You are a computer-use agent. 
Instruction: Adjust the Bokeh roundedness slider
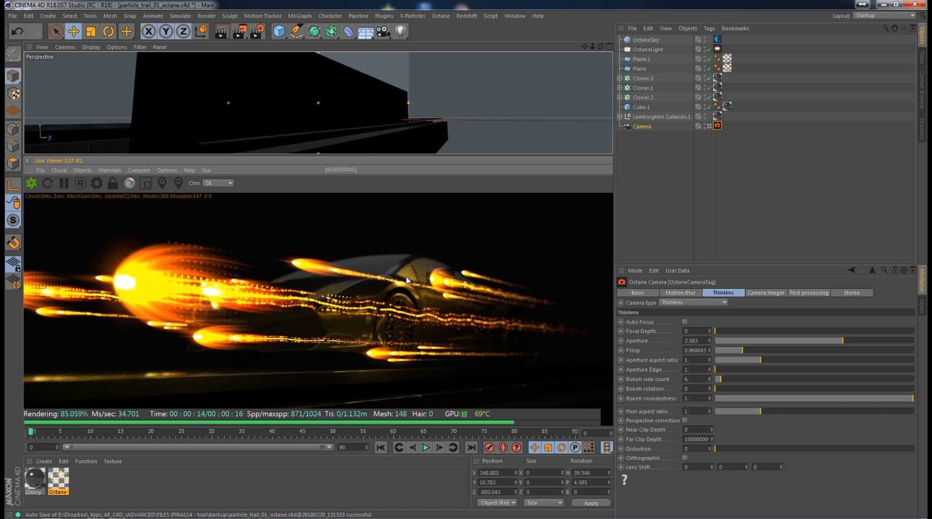(815, 398)
